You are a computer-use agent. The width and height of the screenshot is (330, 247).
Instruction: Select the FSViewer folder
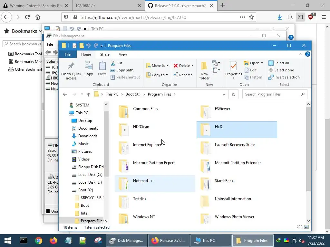coord(237,112)
